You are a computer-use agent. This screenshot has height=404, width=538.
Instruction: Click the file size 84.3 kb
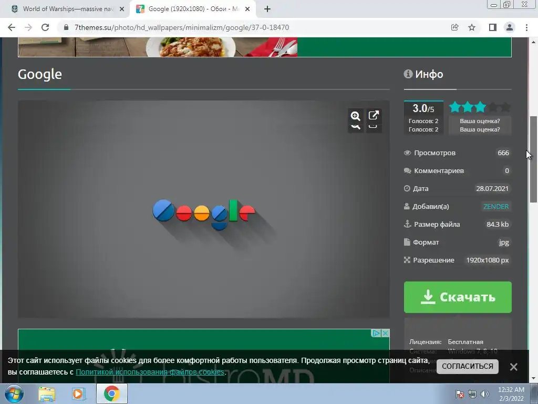tap(498, 224)
